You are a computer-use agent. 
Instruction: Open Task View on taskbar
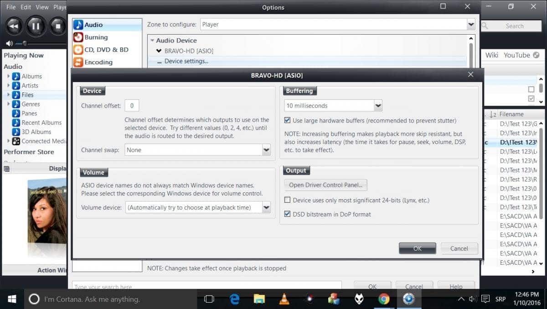(x=209, y=299)
